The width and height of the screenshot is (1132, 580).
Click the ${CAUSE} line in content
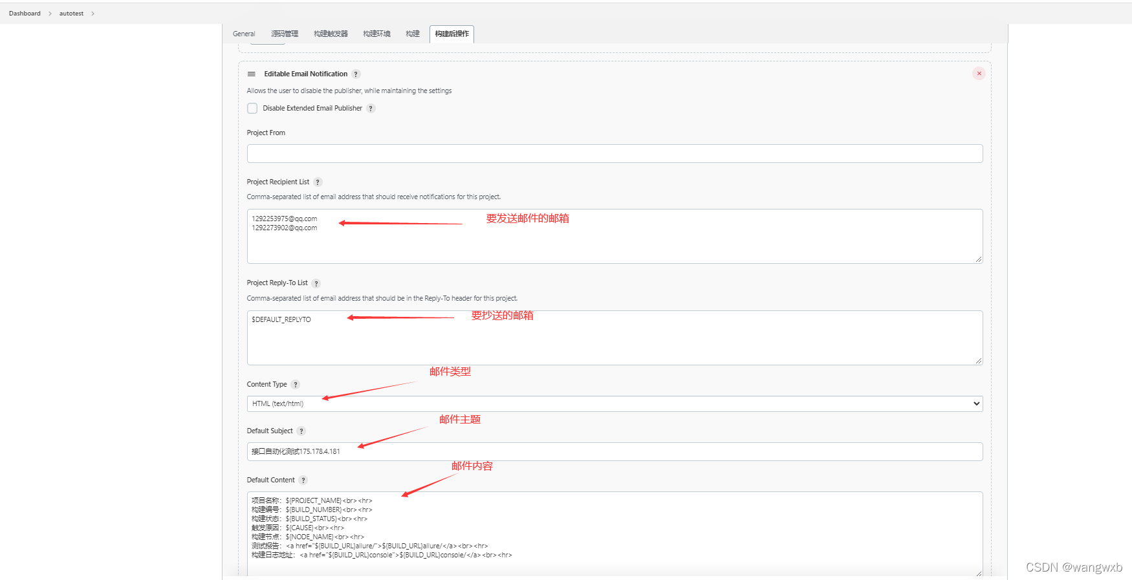pos(298,528)
